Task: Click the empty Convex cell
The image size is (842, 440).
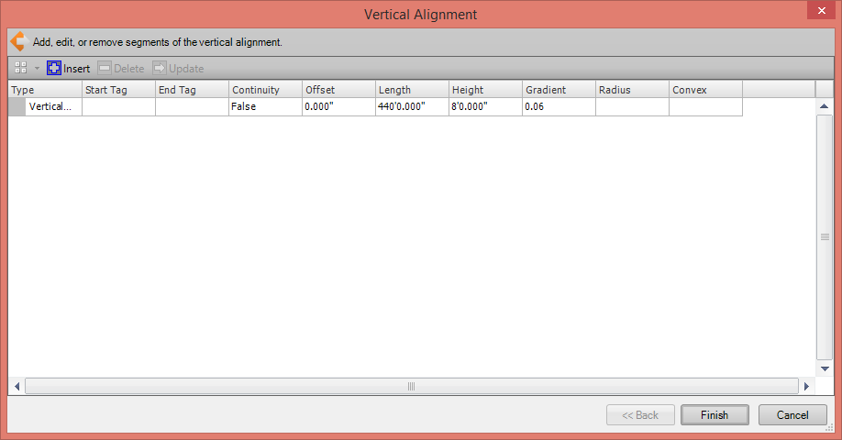Action: pos(705,106)
